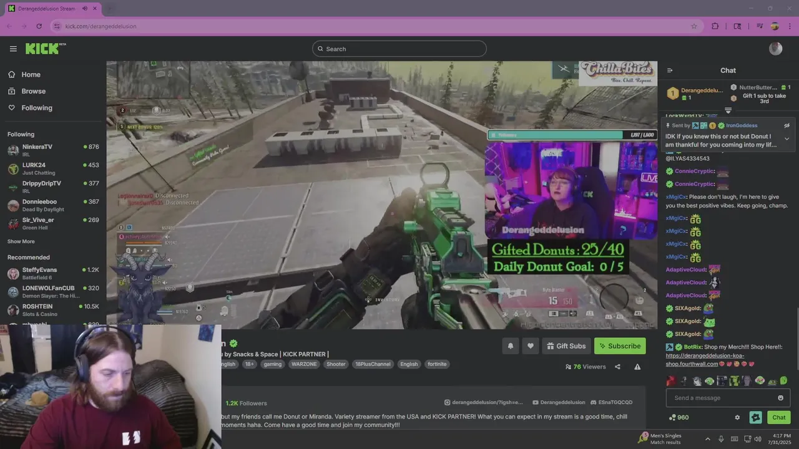This screenshot has width=799, height=449.
Task: Click the teal star rewards icon
Action: pos(756,417)
